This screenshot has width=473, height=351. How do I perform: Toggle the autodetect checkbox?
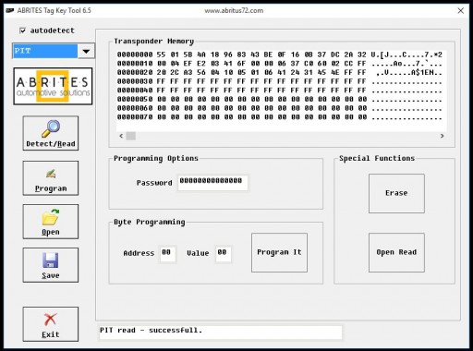point(22,30)
